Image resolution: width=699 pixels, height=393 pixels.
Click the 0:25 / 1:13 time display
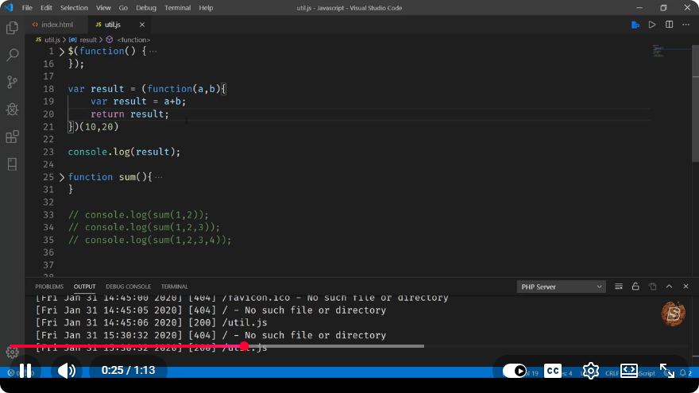pos(129,370)
